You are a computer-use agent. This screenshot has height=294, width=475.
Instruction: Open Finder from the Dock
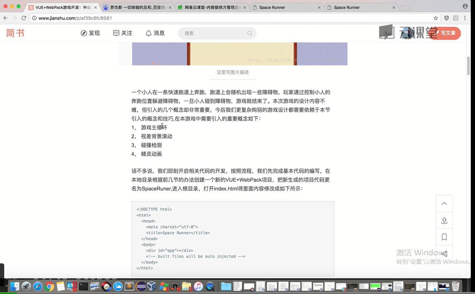point(15,286)
